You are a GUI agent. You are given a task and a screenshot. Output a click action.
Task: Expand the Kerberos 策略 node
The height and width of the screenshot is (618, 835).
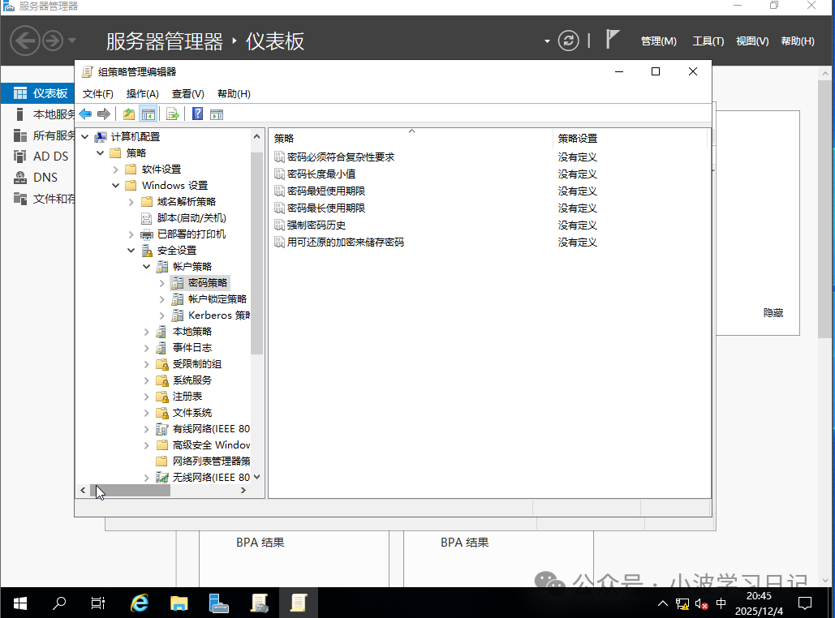click(161, 315)
